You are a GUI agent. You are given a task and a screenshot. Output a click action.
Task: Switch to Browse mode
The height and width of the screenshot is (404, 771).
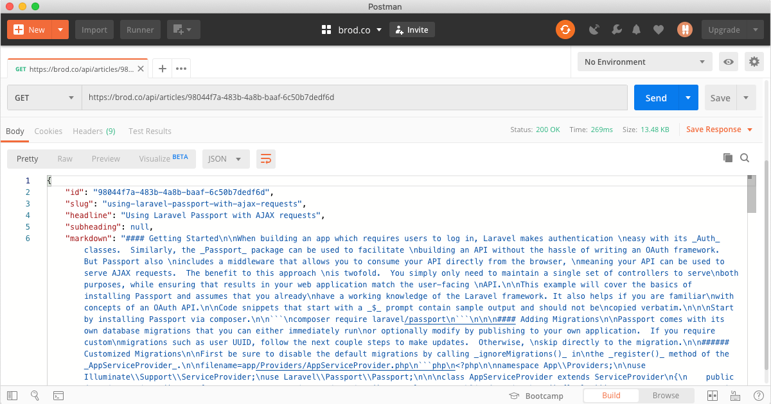point(666,396)
